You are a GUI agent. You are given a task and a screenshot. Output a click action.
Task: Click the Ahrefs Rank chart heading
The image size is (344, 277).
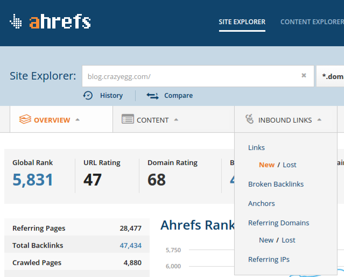197,225
